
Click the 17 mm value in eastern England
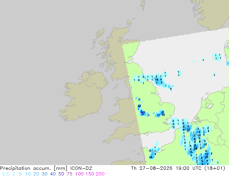(x=159, y=115)
